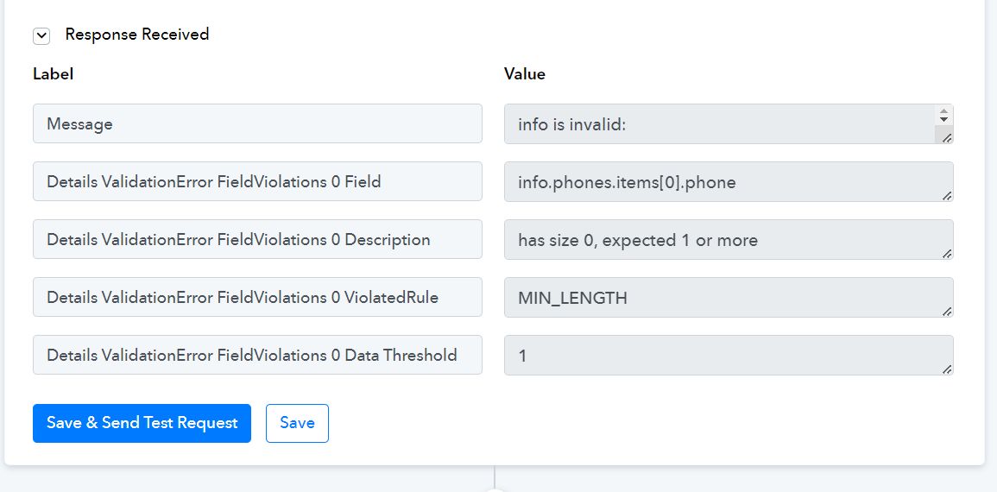997x492 pixels.
Task: Click the Save & Send Test Request button
Action: (142, 423)
